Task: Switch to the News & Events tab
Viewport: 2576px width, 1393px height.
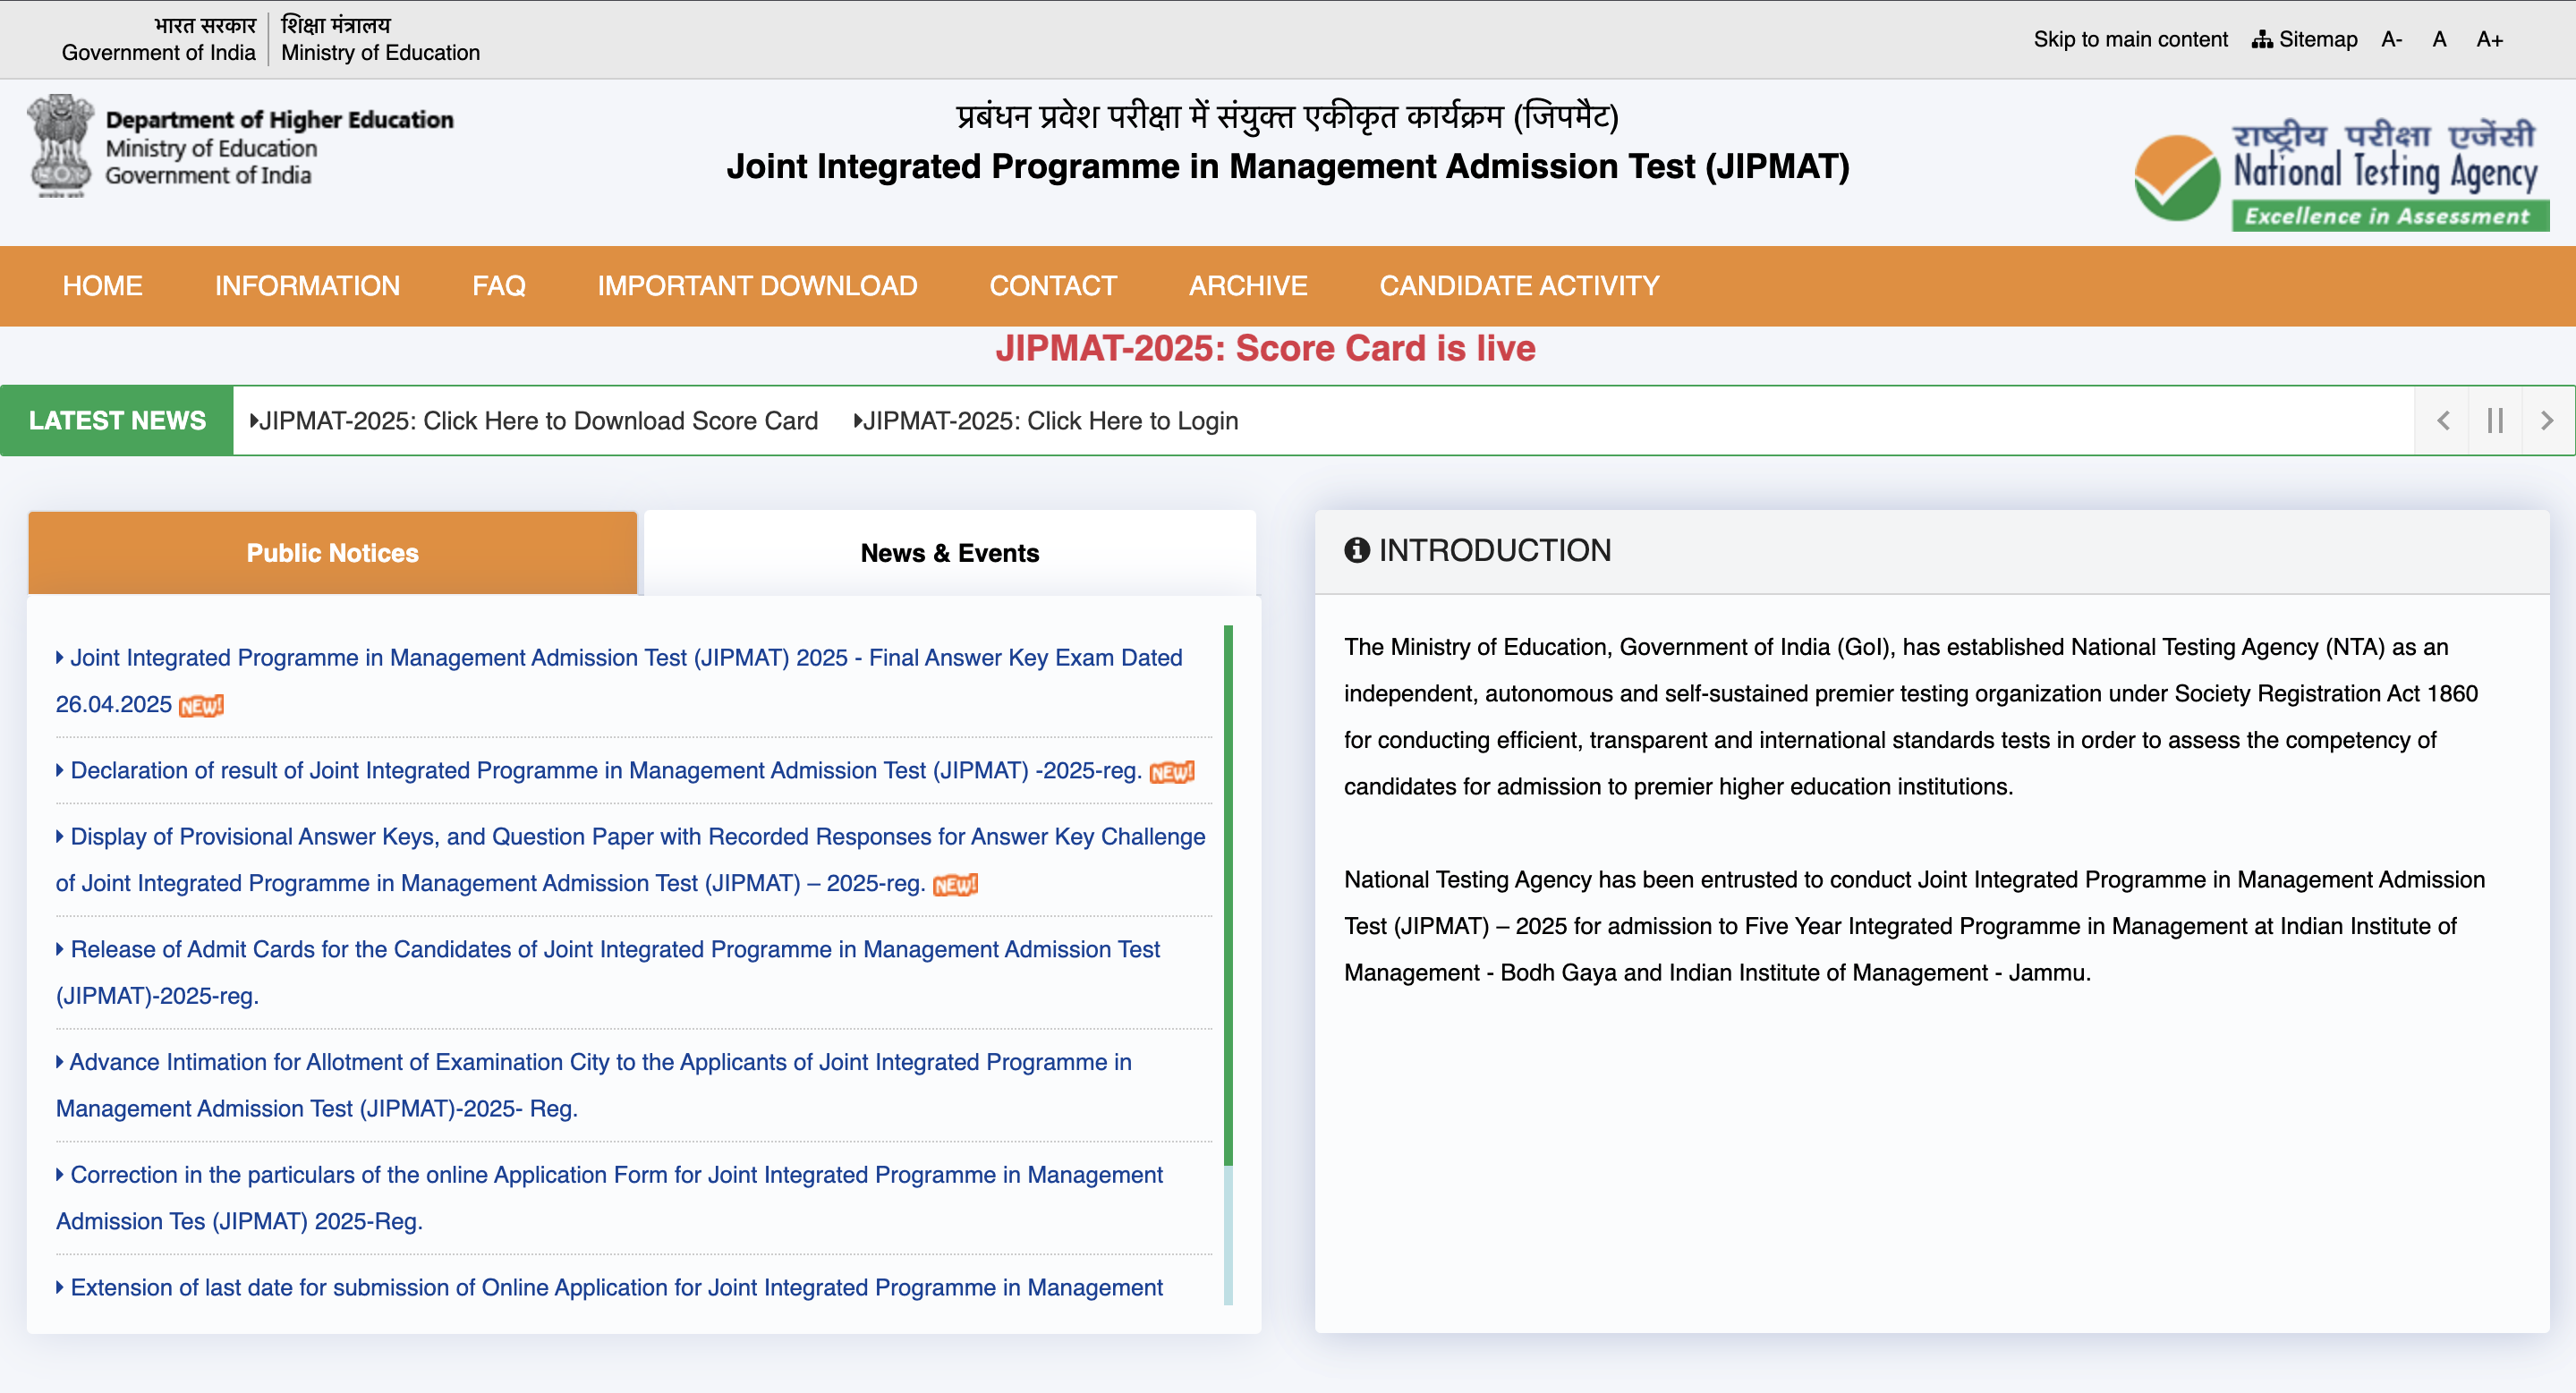Action: [950, 553]
